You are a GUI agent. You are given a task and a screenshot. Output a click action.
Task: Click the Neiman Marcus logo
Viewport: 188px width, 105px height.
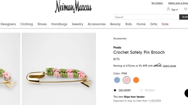coord(73,7)
